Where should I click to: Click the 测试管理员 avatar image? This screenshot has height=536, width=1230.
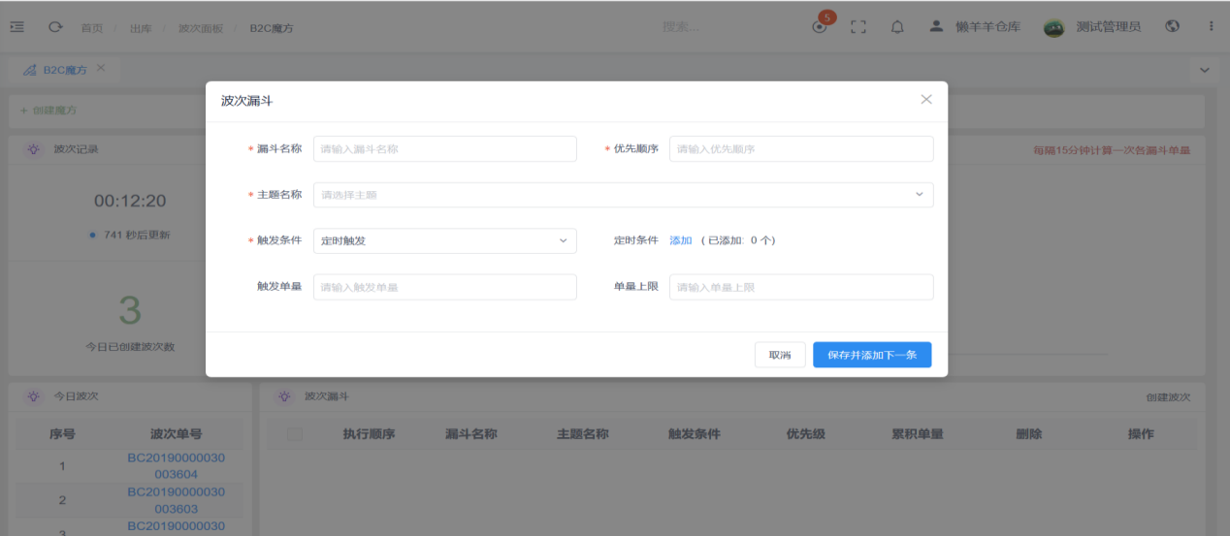[1053, 28]
